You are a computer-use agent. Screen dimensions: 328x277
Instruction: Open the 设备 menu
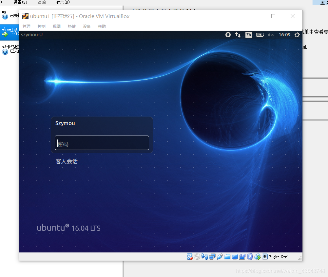(87, 26)
